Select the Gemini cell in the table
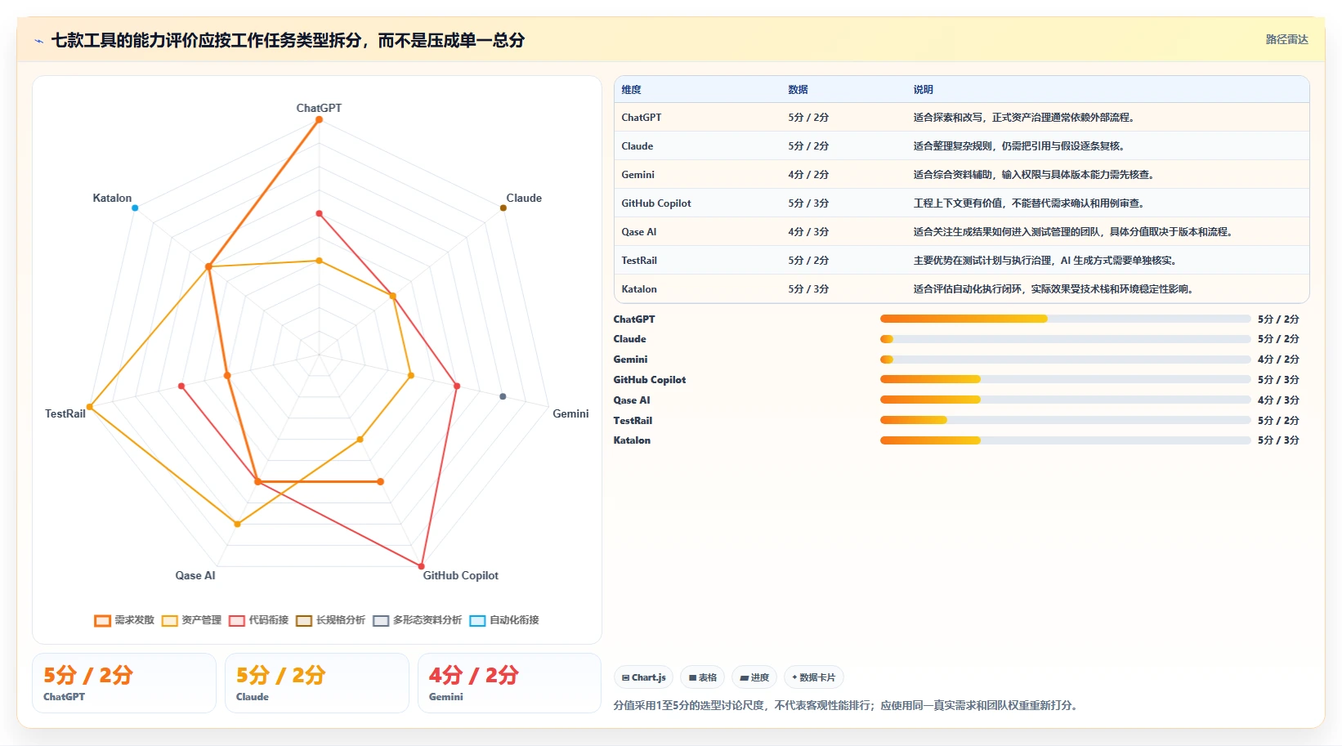 (x=638, y=175)
